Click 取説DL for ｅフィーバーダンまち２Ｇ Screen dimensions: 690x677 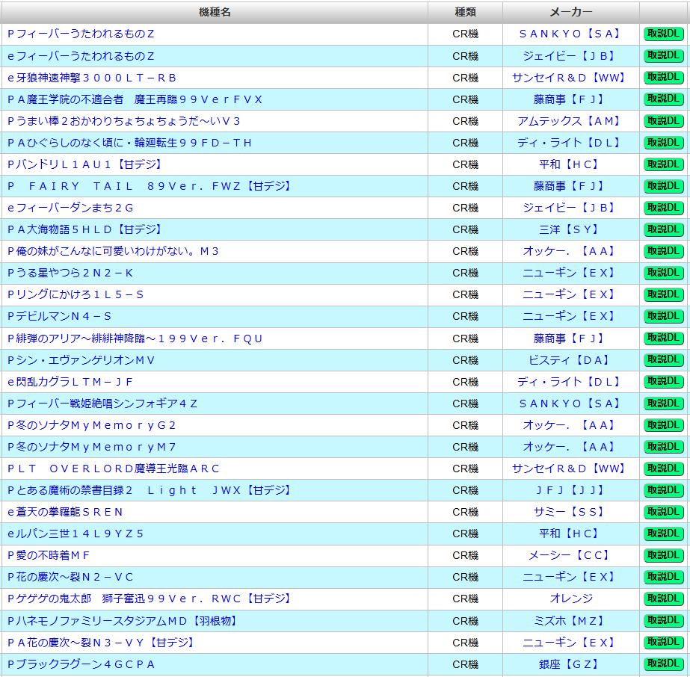coord(664,208)
